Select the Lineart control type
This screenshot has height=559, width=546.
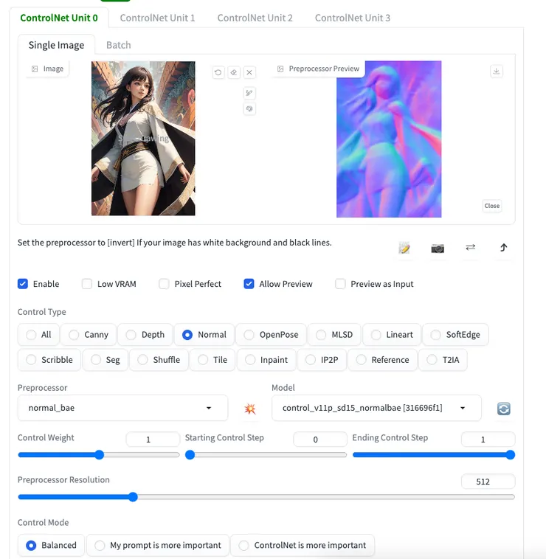[x=392, y=334]
